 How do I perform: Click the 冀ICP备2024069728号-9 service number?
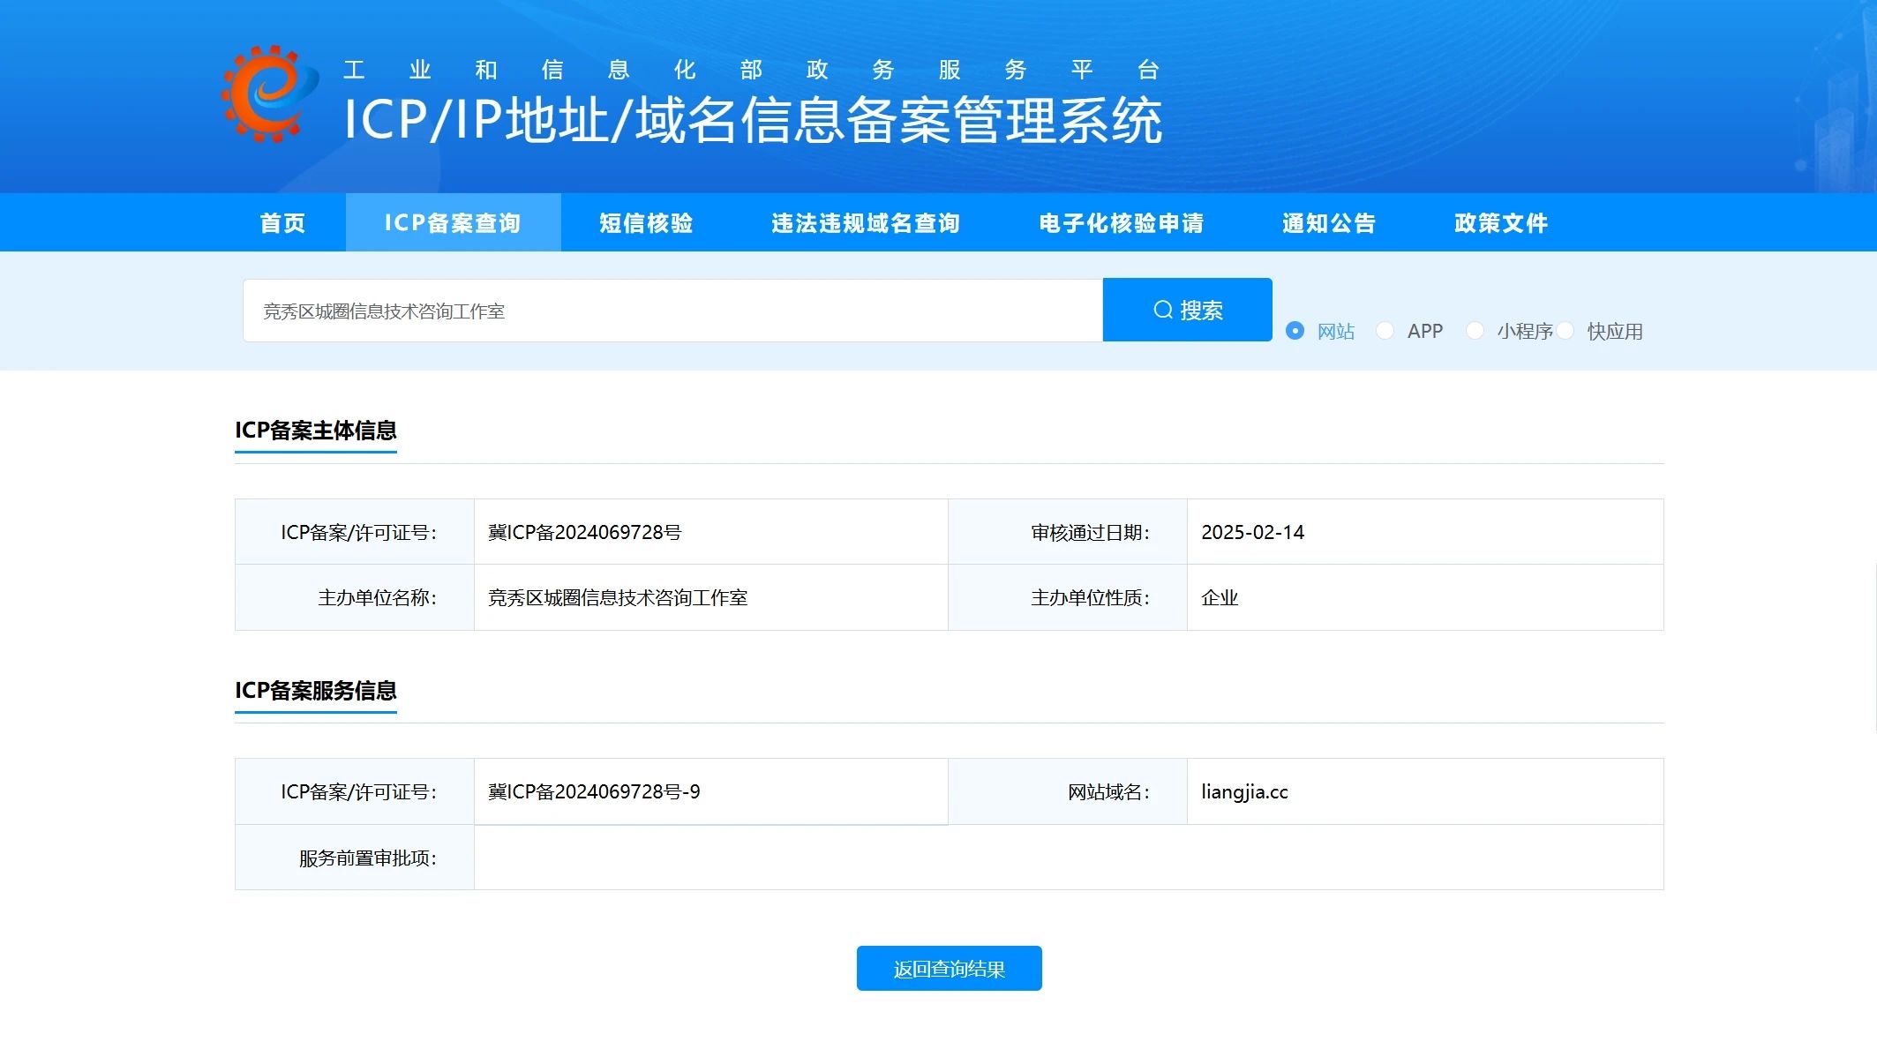click(x=594, y=792)
